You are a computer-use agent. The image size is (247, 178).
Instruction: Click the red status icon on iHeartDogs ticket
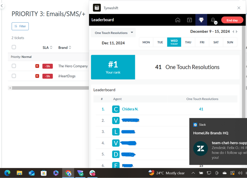[37, 76]
